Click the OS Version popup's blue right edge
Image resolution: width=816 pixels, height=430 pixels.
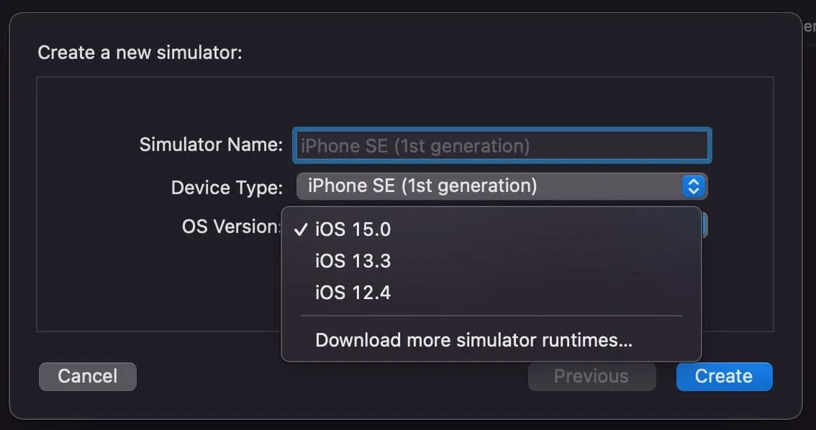(x=704, y=227)
